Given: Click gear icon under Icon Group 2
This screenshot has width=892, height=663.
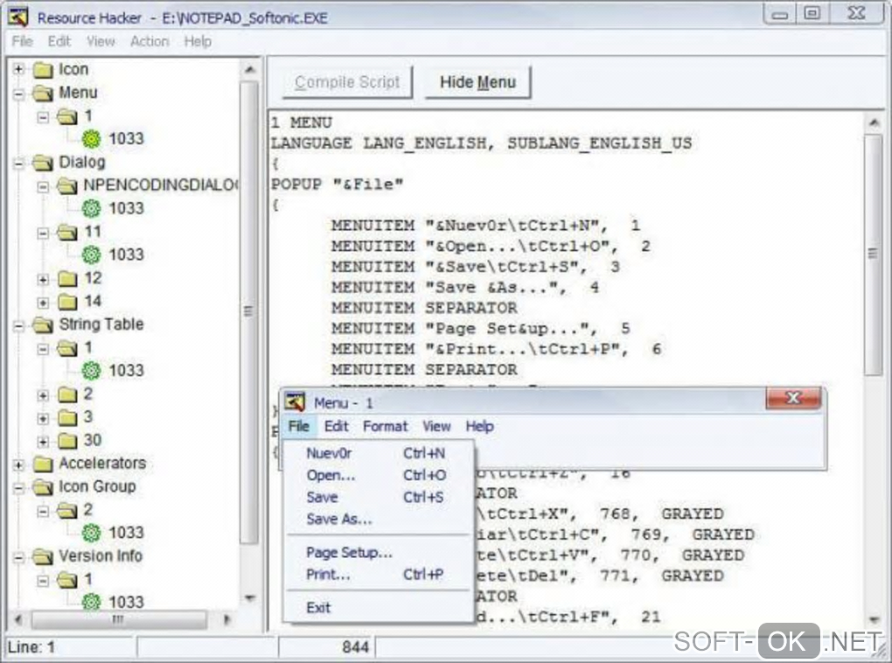Looking at the screenshot, I should 91,533.
